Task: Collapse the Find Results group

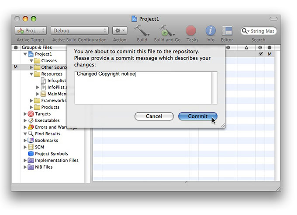Action: (25, 134)
